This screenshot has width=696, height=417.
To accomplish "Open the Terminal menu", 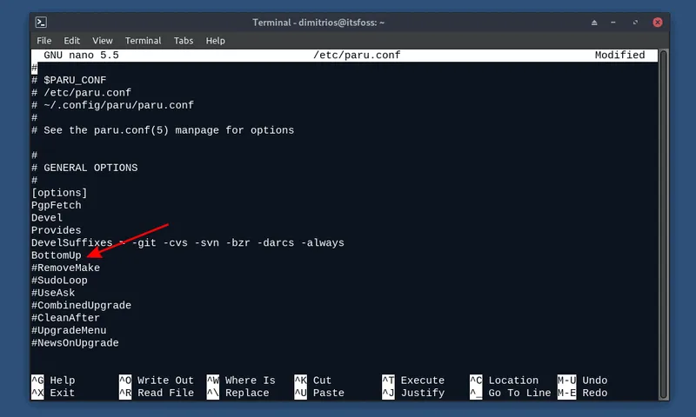I will pyautogui.click(x=143, y=40).
